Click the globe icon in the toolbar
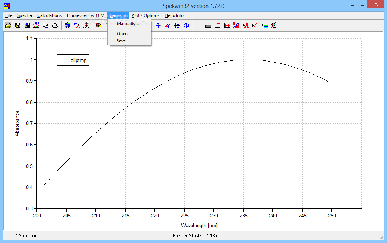The width and height of the screenshot is (387, 243). tap(67, 25)
